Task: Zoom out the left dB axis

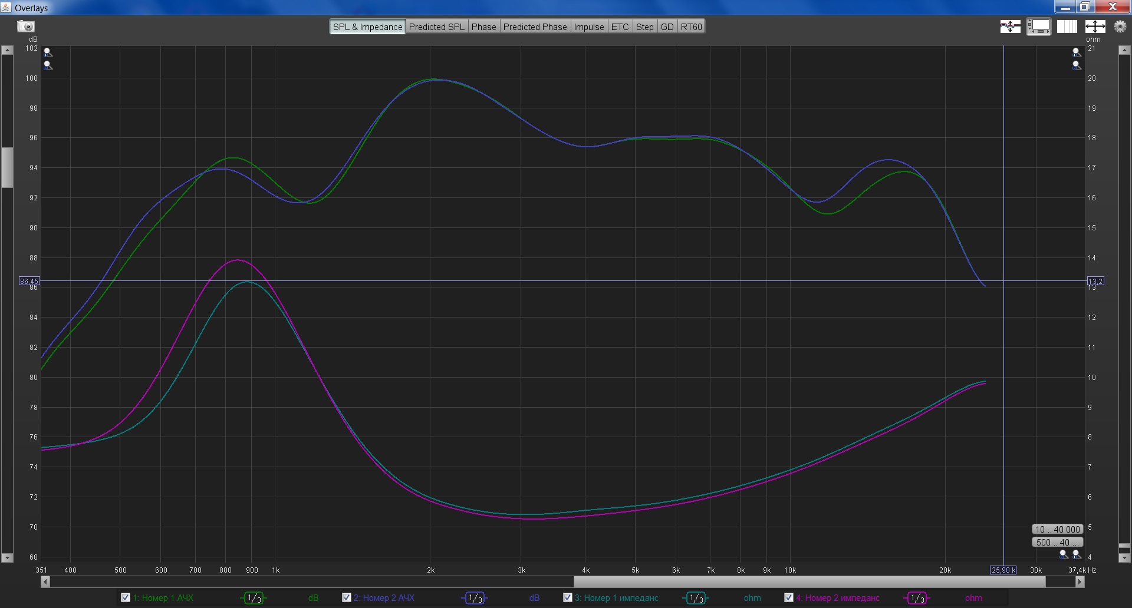Action: (x=48, y=65)
